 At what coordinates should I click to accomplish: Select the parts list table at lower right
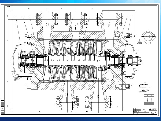pos(149,99)
